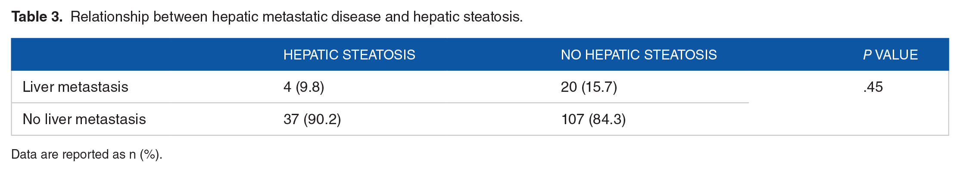Click the P VALUE column header
The height and width of the screenshot is (172, 960).
coord(890,55)
